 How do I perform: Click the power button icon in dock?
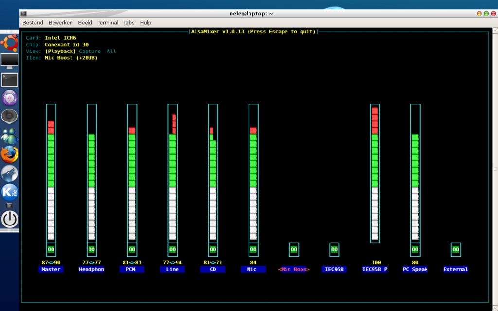(x=9, y=220)
